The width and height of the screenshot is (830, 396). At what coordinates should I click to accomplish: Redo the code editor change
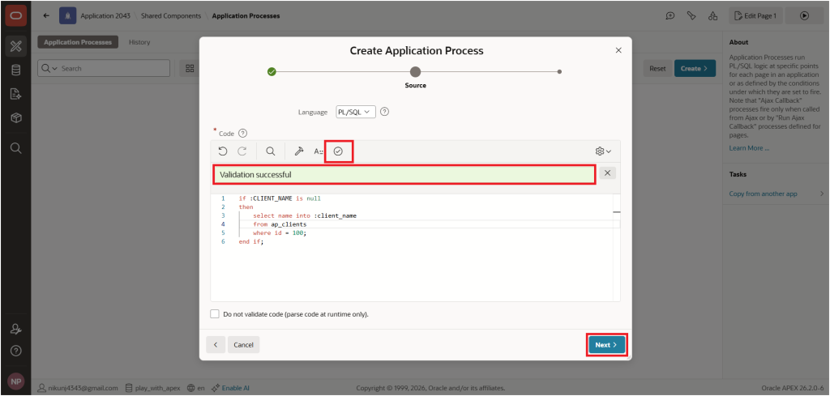tap(242, 151)
